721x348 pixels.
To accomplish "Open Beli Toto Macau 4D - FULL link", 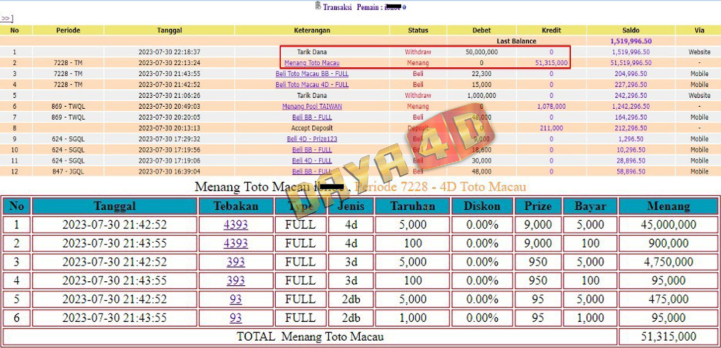I will (312, 85).
